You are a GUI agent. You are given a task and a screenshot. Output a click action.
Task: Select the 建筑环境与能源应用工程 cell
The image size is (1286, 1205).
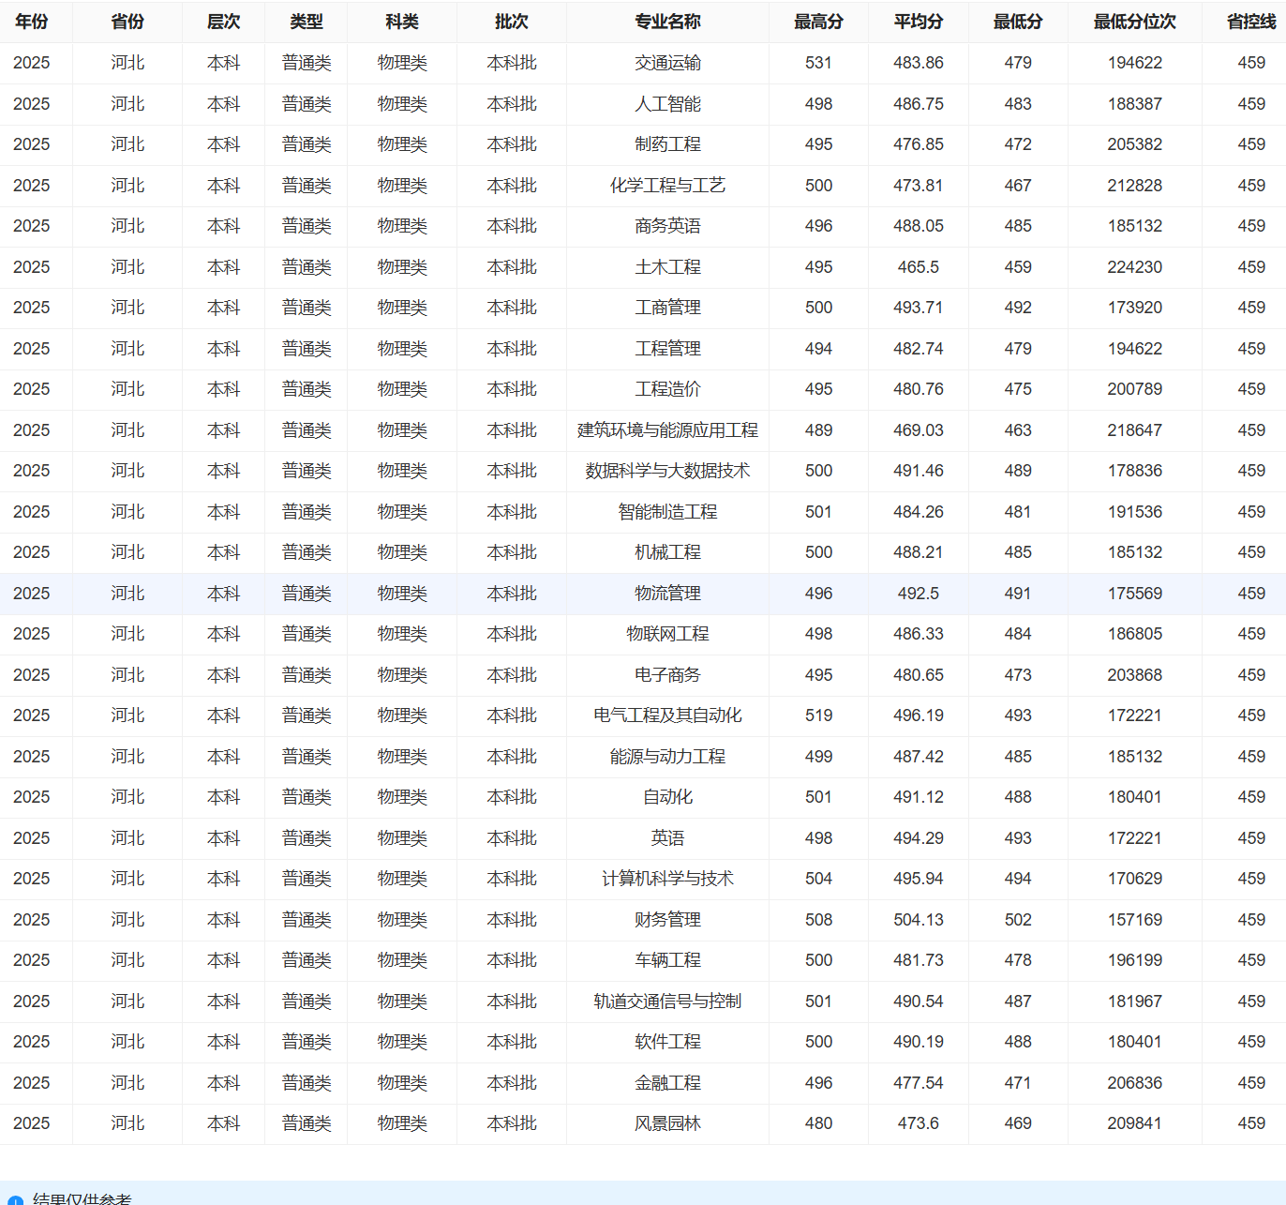tap(667, 430)
